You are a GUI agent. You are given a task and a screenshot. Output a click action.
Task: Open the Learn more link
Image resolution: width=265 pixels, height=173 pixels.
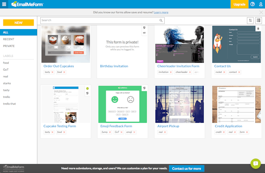161,12
